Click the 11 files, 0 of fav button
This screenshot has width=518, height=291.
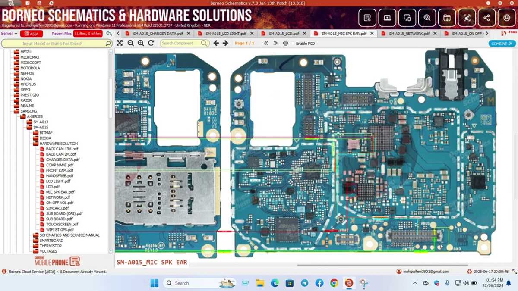(88, 33)
